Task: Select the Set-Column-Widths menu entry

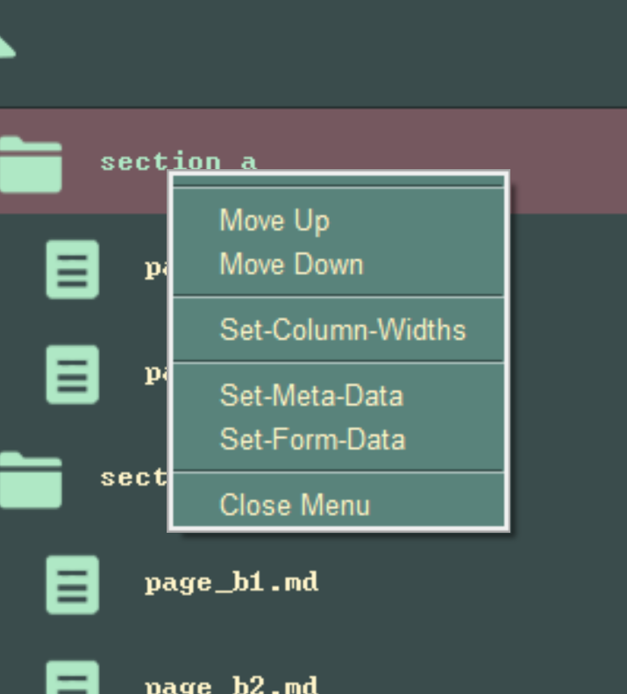Action: (343, 330)
